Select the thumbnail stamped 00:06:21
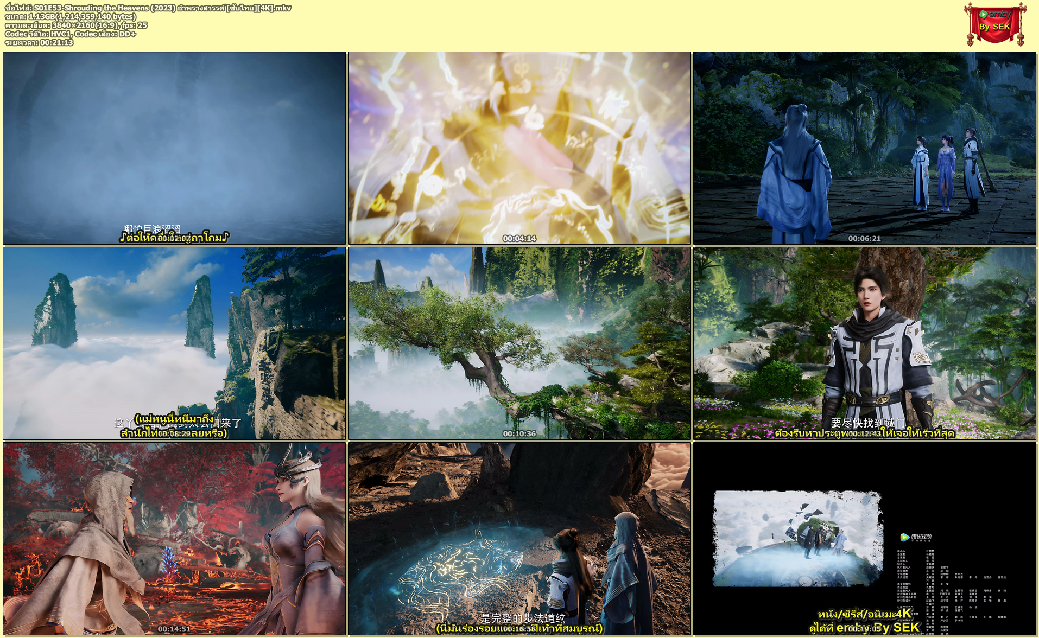This screenshot has width=1039, height=638. [865, 148]
